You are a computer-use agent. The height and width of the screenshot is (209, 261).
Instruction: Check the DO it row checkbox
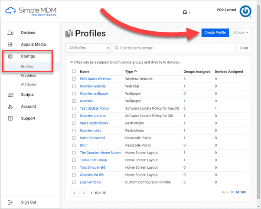[74, 145]
